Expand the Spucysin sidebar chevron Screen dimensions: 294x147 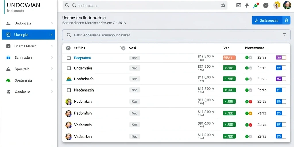click(52, 69)
